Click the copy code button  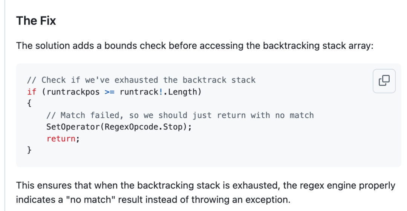[384, 81]
